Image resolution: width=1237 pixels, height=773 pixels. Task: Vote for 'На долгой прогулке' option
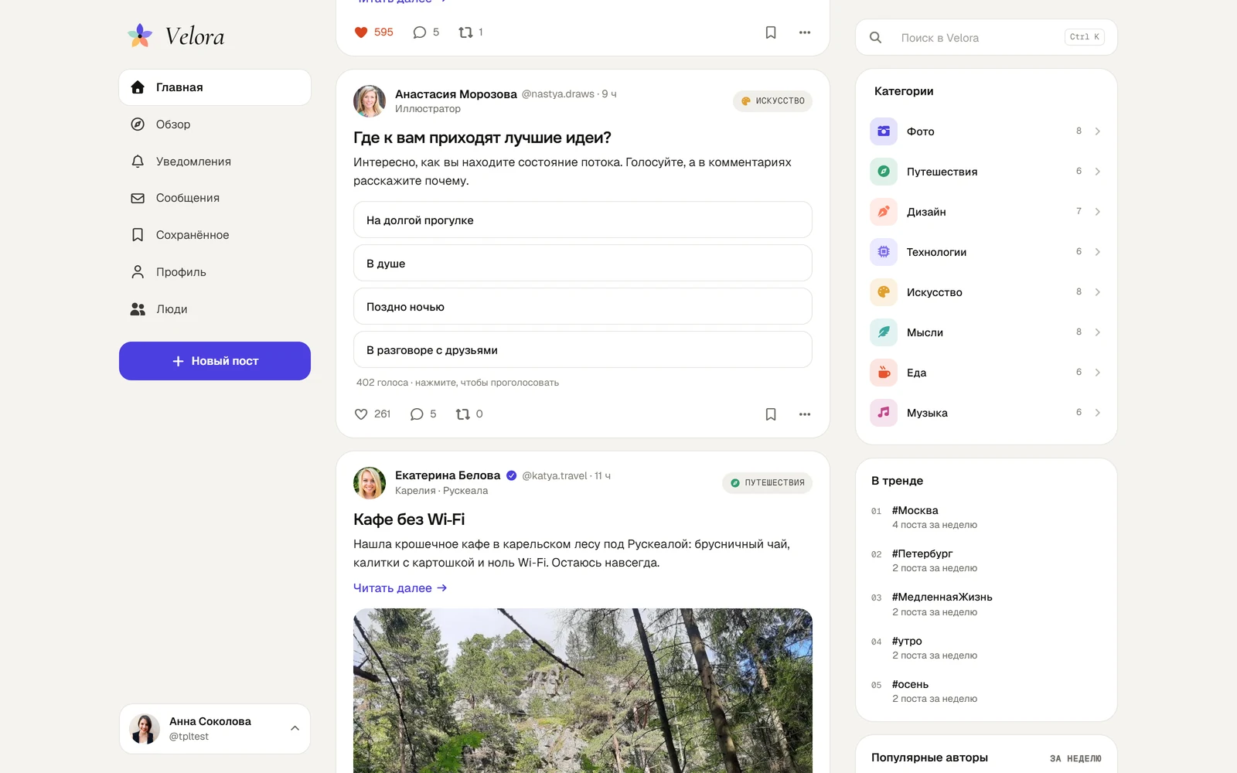pyautogui.click(x=583, y=220)
